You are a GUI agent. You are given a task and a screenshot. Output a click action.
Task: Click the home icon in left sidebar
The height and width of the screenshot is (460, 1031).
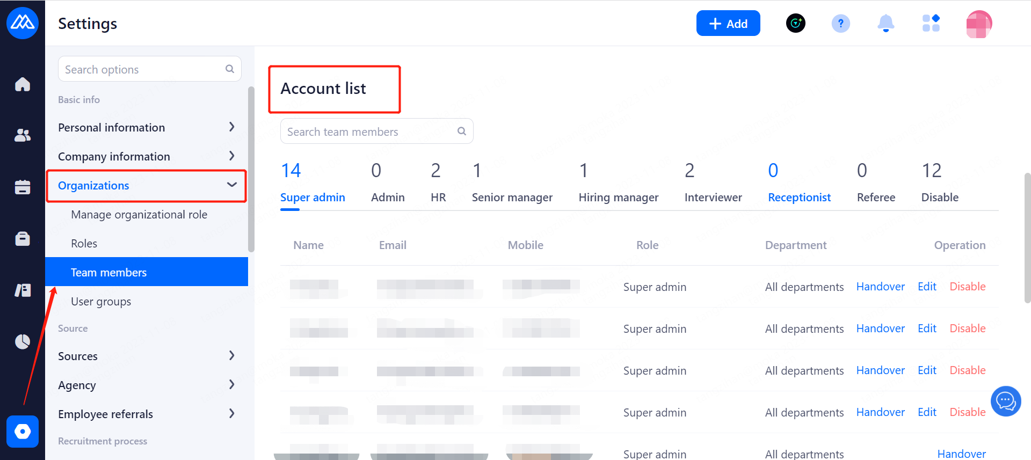point(23,84)
